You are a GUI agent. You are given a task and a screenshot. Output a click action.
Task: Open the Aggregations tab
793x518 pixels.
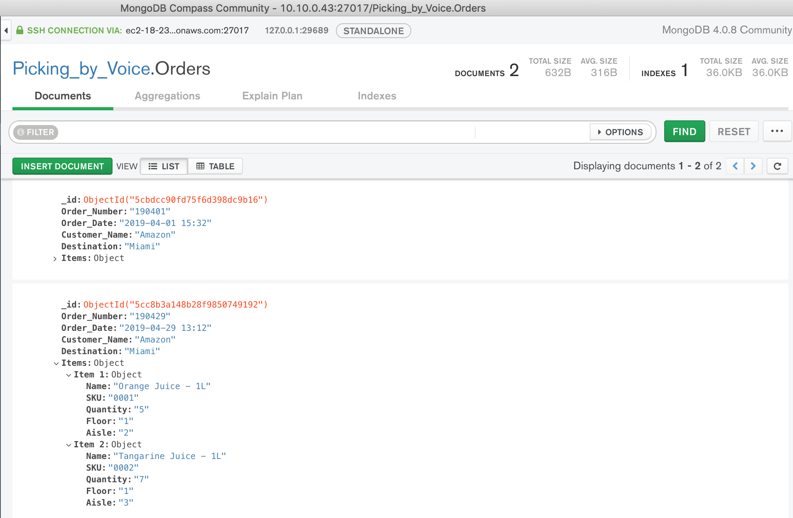pyautogui.click(x=167, y=96)
